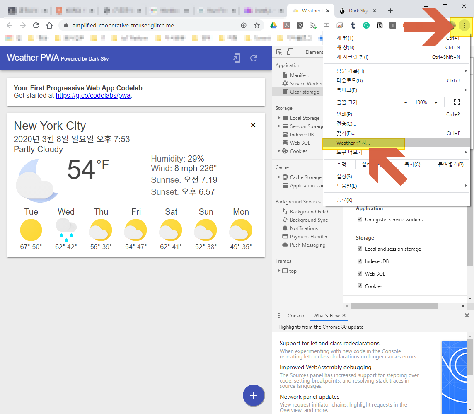The width and height of the screenshot is (474, 414).
Task: Open the Notion extension icon
Action: [380, 25]
